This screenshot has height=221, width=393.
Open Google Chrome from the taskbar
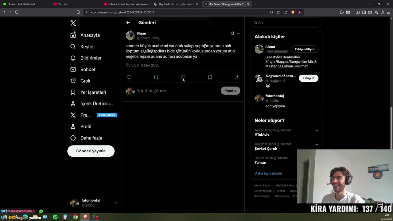tap(75, 217)
